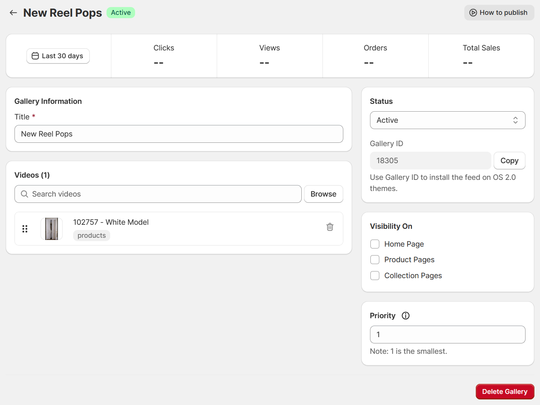Click How to publish button

pyautogui.click(x=499, y=13)
